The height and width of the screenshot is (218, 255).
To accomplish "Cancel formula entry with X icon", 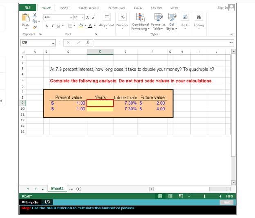I will [68, 43].
